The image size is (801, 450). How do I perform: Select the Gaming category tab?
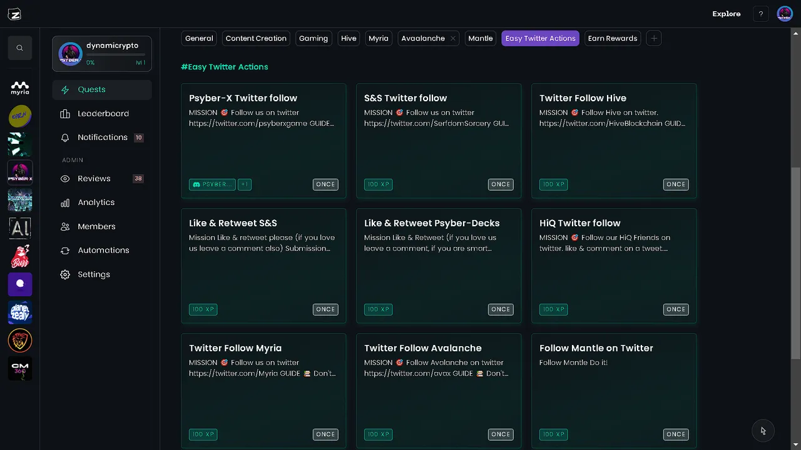coord(314,38)
